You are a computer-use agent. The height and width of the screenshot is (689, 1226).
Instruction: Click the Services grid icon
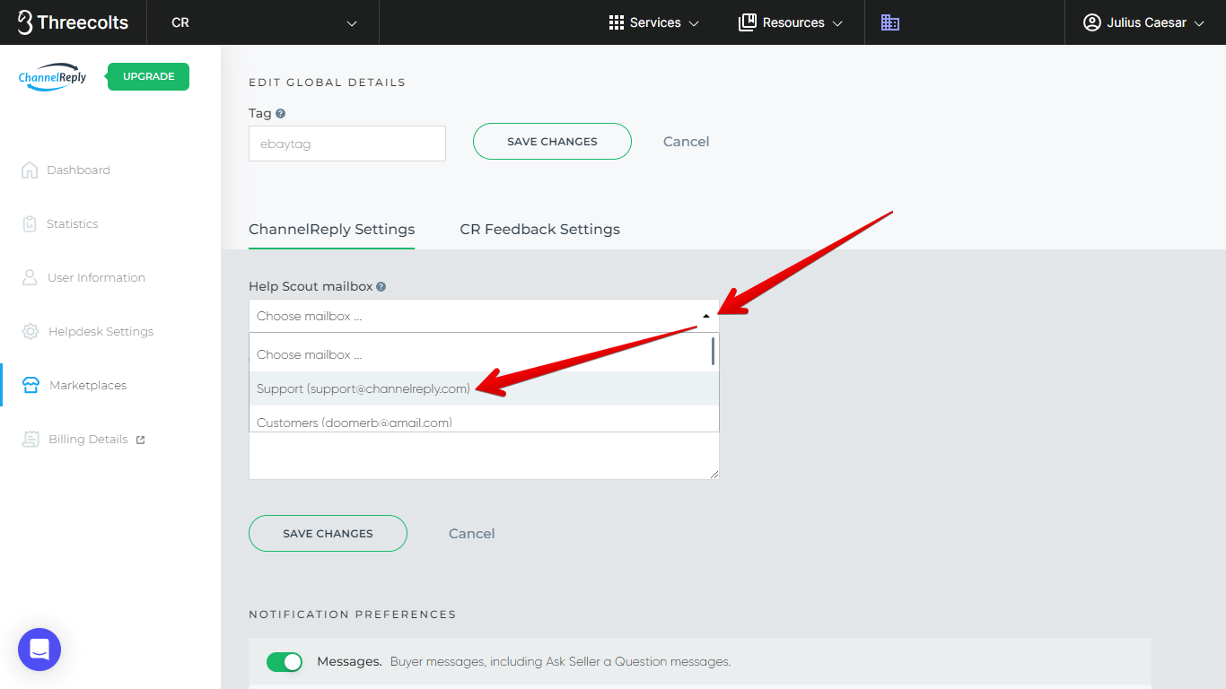[x=617, y=22]
